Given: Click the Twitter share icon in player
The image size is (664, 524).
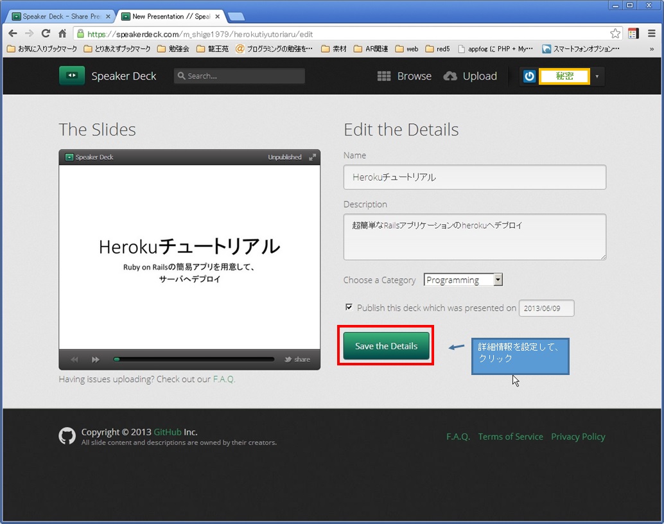Looking at the screenshot, I should coord(288,359).
